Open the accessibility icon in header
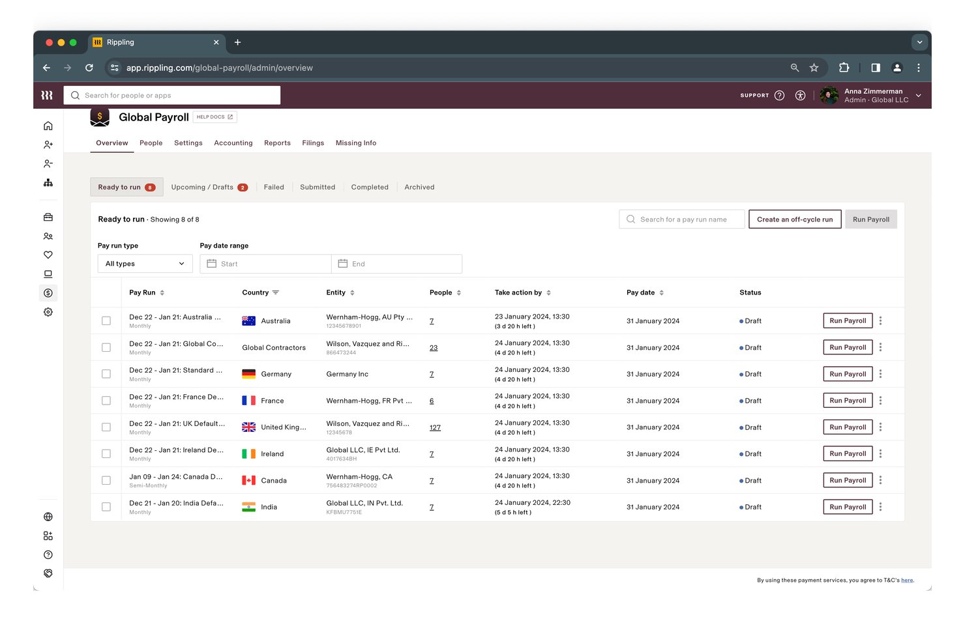Screen dimensions: 965x643 (x=800, y=95)
